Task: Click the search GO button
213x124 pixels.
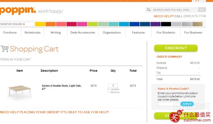Action: [202, 10]
